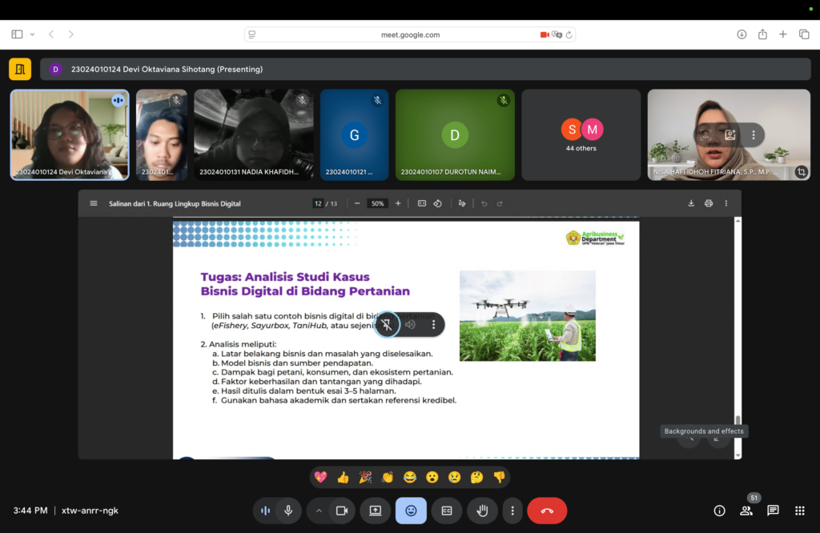Reload the Meet page
Image resolution: width=820 pixels, height=533 pixels.
(569, 35)
